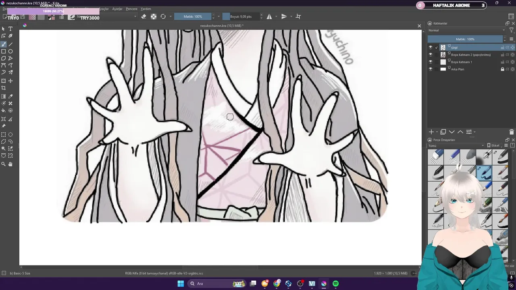
Task: Select the Color Sampler eyedropper tool
Action: tap(10, 97)
